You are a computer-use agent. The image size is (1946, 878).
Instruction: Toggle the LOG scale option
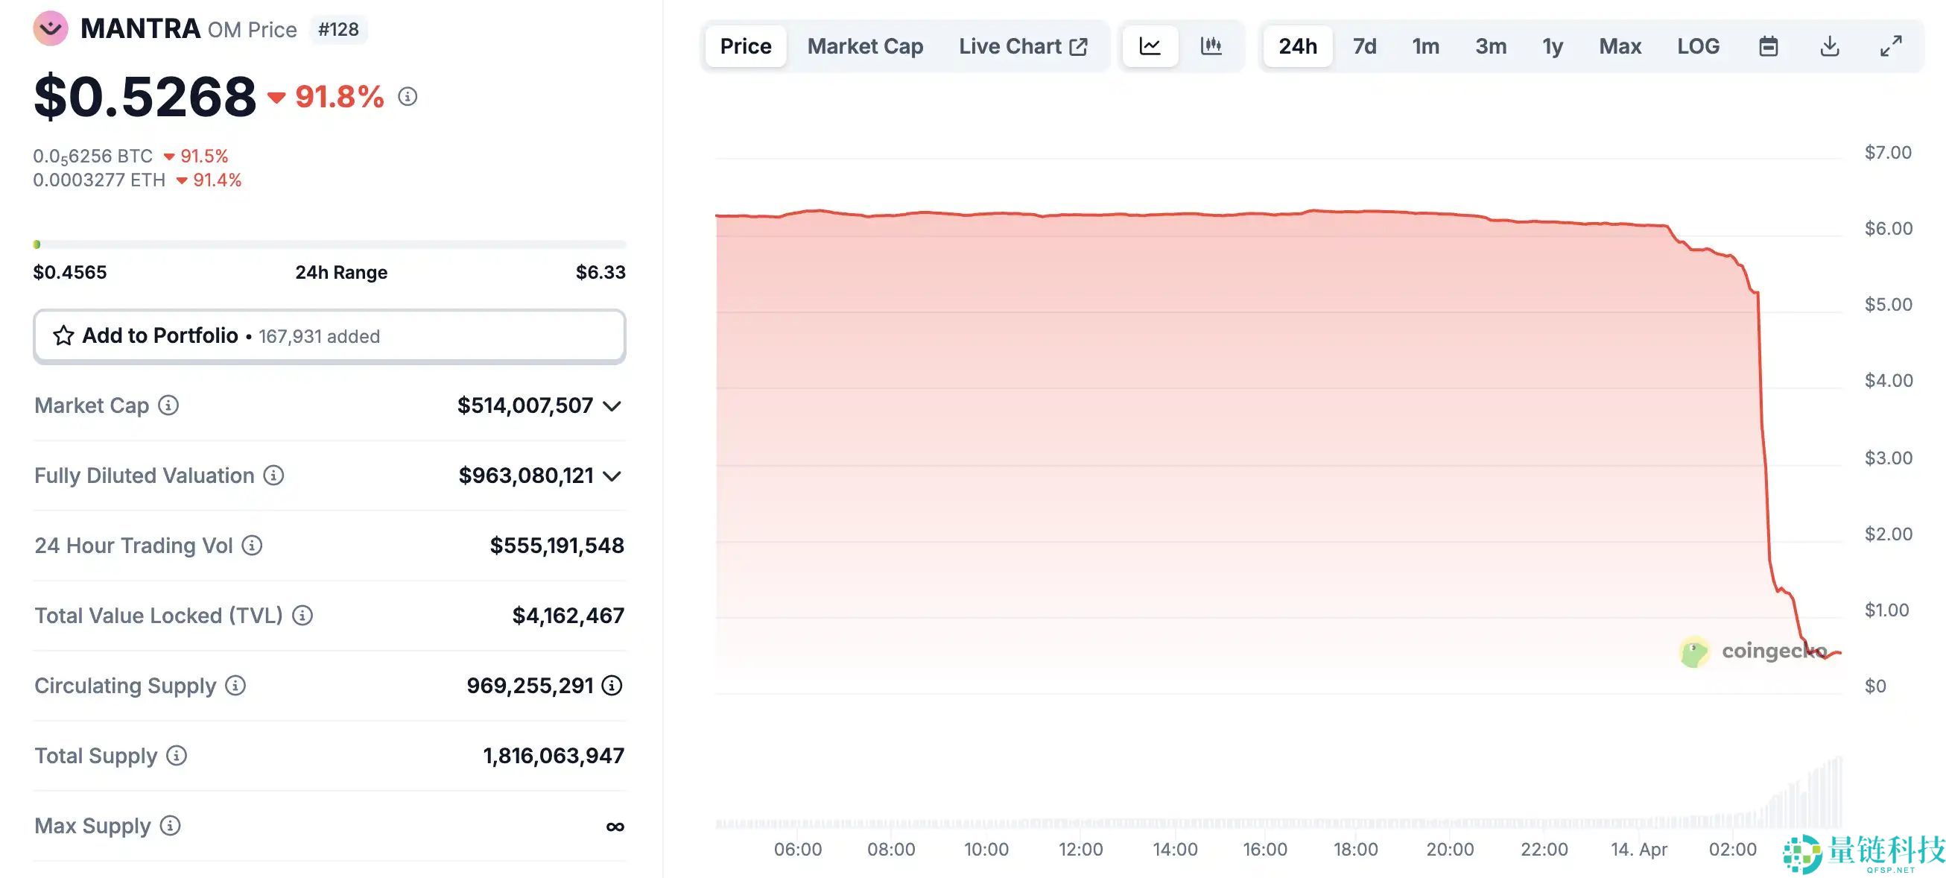[x=1697, y=46]
